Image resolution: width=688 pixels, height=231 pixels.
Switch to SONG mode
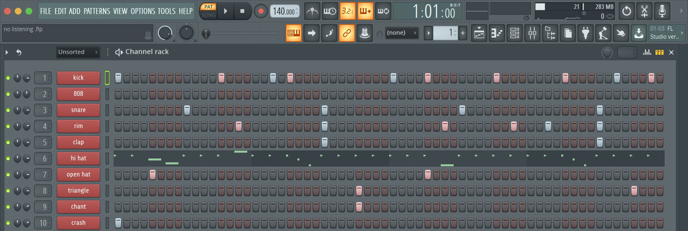[209, 14]
